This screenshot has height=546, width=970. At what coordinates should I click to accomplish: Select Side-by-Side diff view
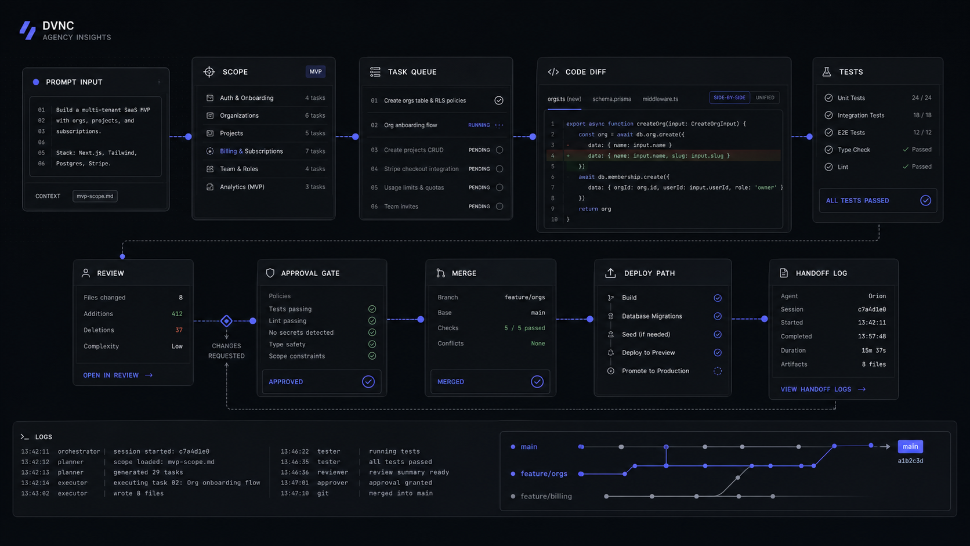[x=729, y=97]
